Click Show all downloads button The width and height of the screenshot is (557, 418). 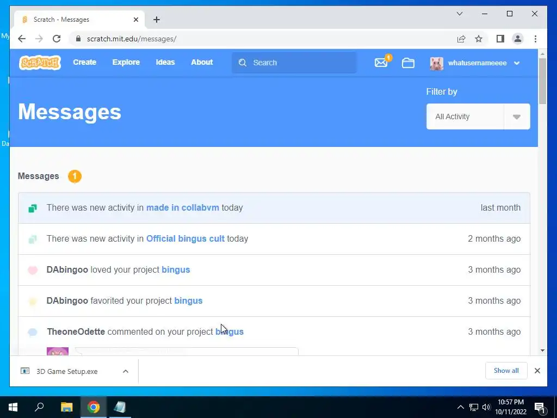(506, 371)
